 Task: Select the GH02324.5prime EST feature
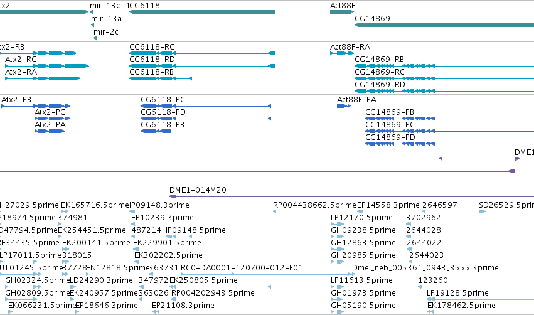23,287
